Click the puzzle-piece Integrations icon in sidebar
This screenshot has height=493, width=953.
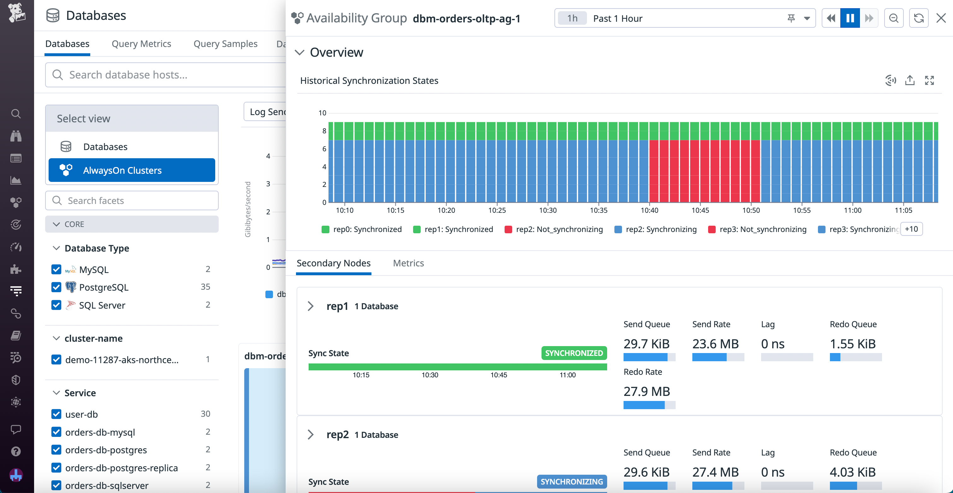(x=16, y=269)
